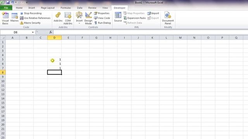This screenshot has height=139, width=248.
Task: Customize the Quick Access Toolbar dropdown
Action: (27, 2)
